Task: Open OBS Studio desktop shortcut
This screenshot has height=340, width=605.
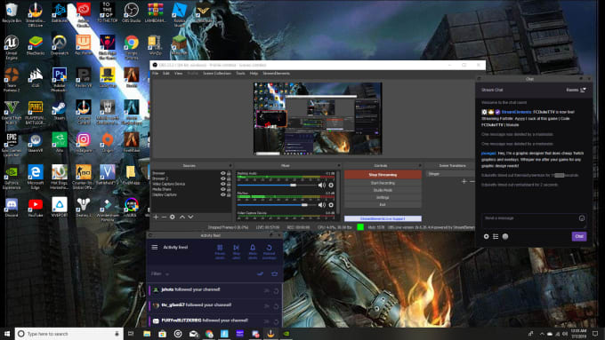Action: click(x=131, y=12)
